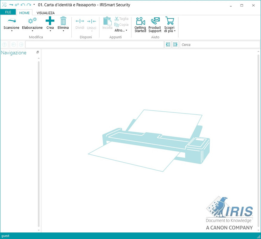Screen dimensions: 261x239
Task: Open the quick access toolbar customize arrow
Action: pos(34,5)
